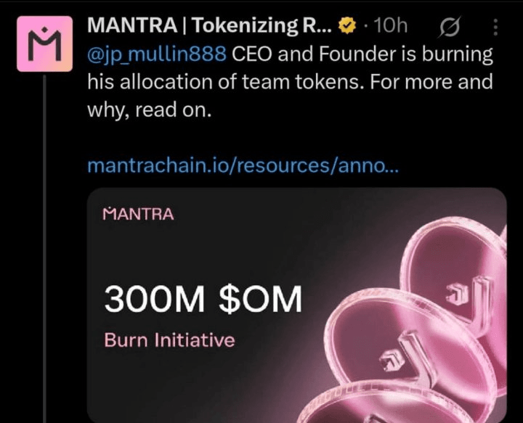This screenshot has width=523, height=423.
Task: Open the @jp_mullin888 mention
Action: coord(157,55)
